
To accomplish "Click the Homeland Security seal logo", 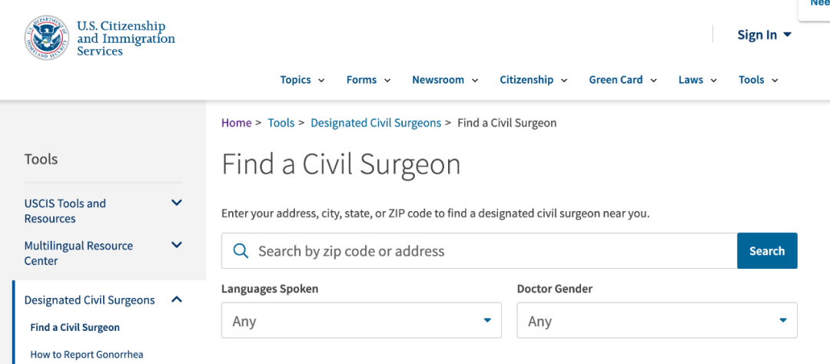I will 47,37.
